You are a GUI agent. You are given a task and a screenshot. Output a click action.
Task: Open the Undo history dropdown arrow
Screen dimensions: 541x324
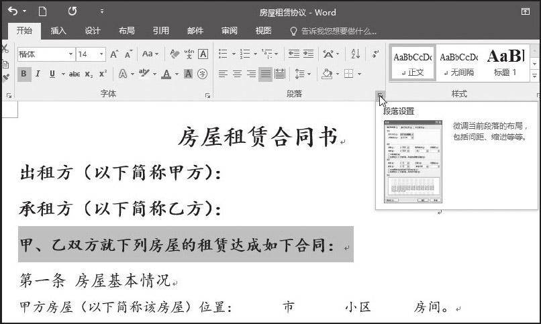(25, 11)
